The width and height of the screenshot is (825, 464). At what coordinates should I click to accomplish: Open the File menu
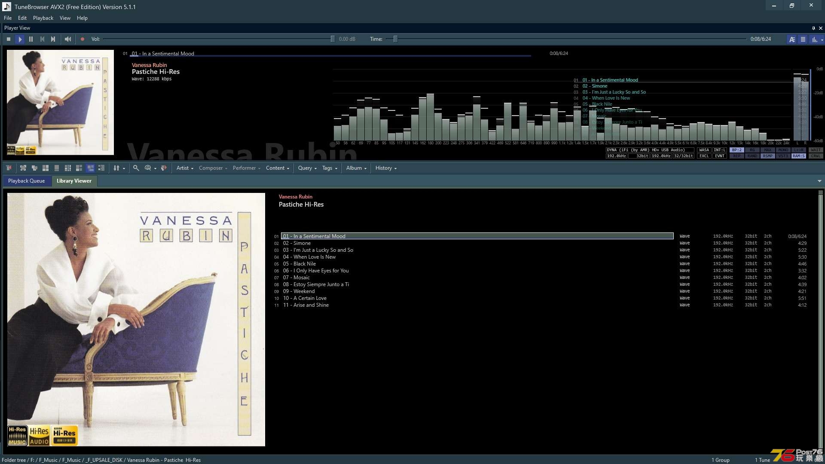coord(8,18)
